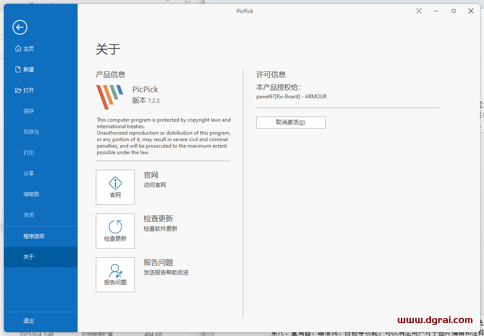Click 打印 in the sidebar
Screen dimensions: 484x336
[40, 152]
